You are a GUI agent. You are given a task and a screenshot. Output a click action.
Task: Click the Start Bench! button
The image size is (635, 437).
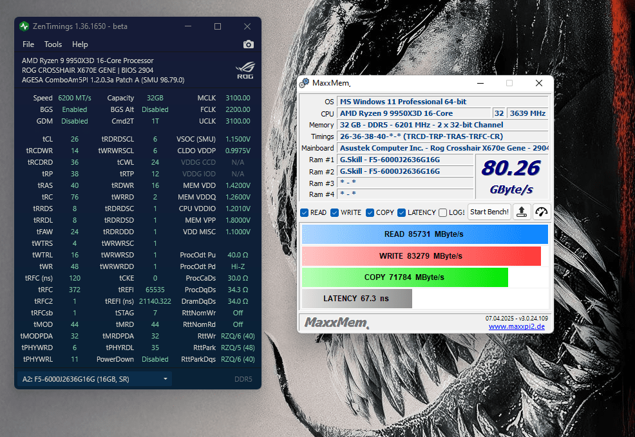[x=489, y=212]
